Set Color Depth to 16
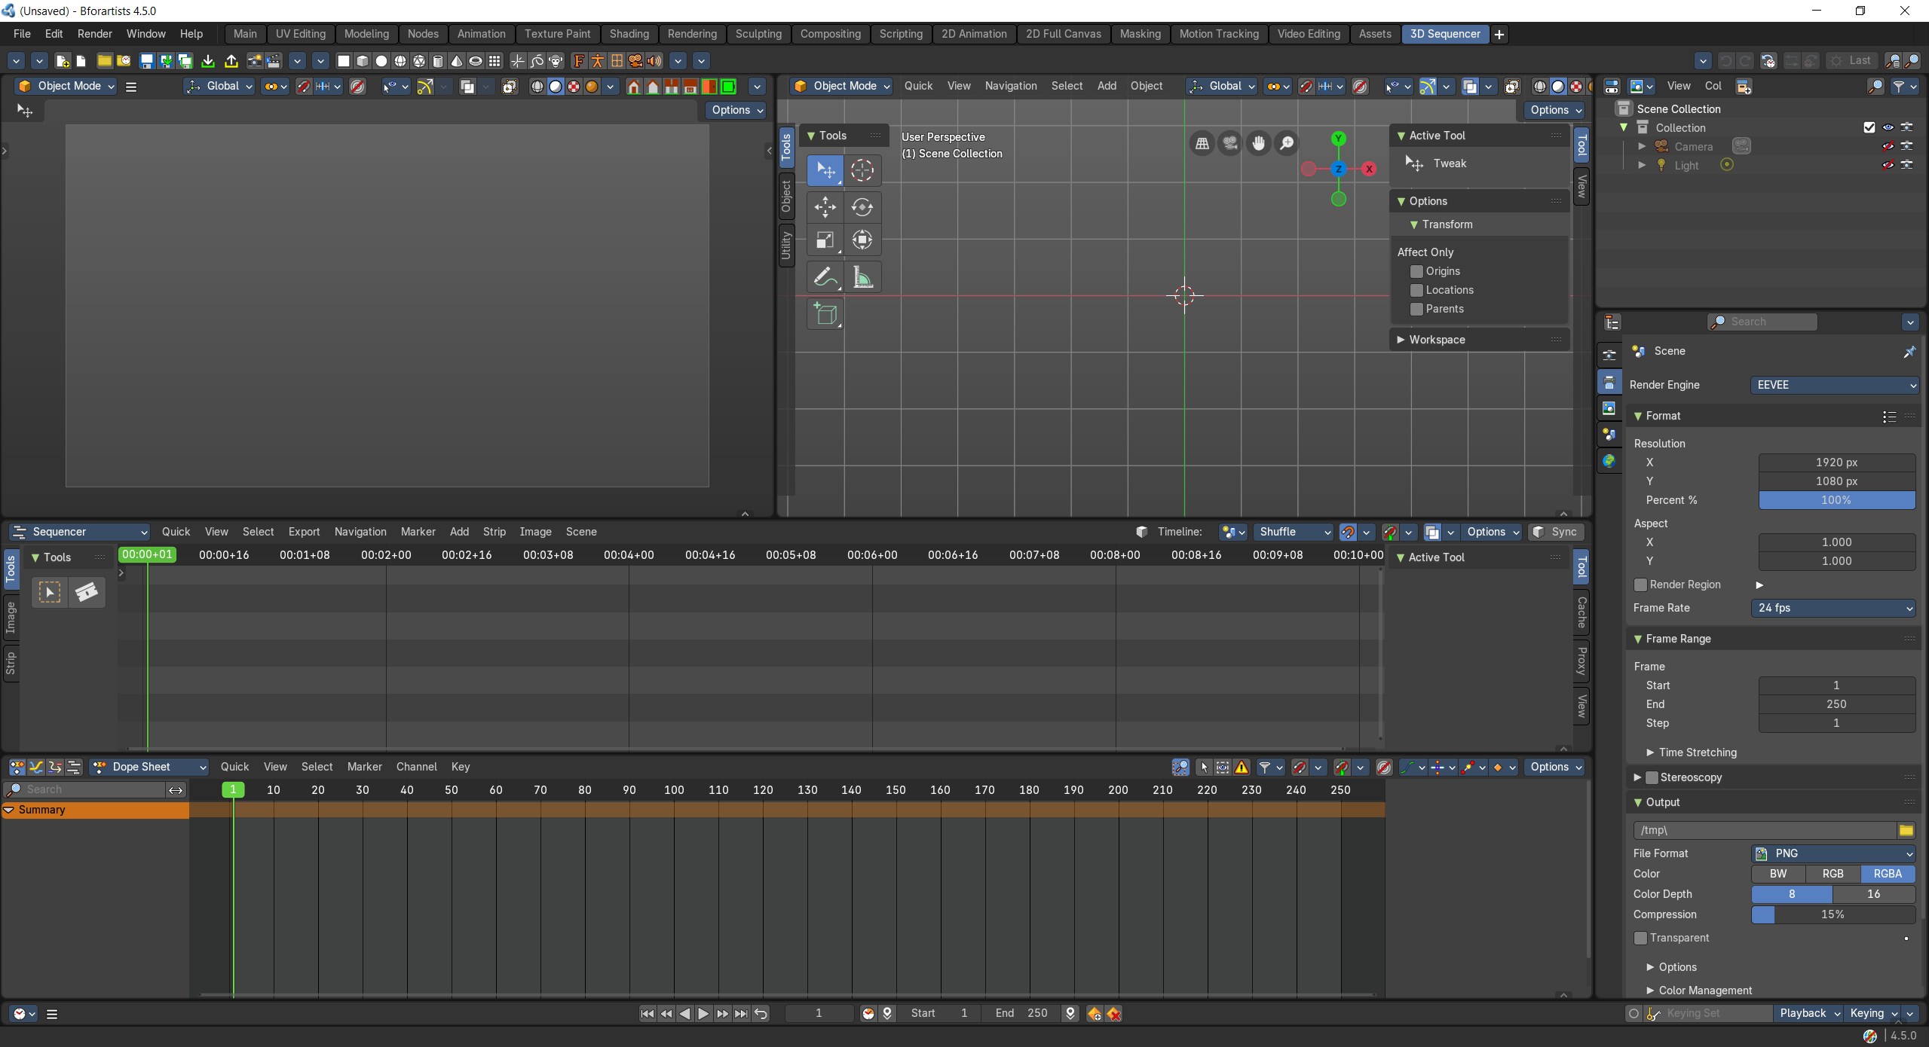1929x1047 pixels. 1873,894
